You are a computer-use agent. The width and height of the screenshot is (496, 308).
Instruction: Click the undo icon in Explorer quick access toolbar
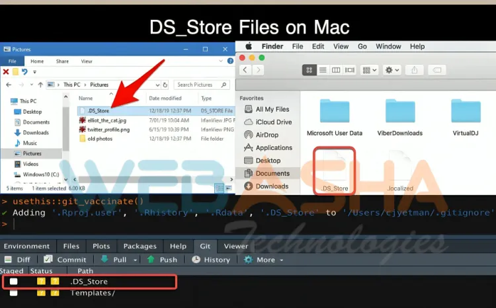point(24,72)
